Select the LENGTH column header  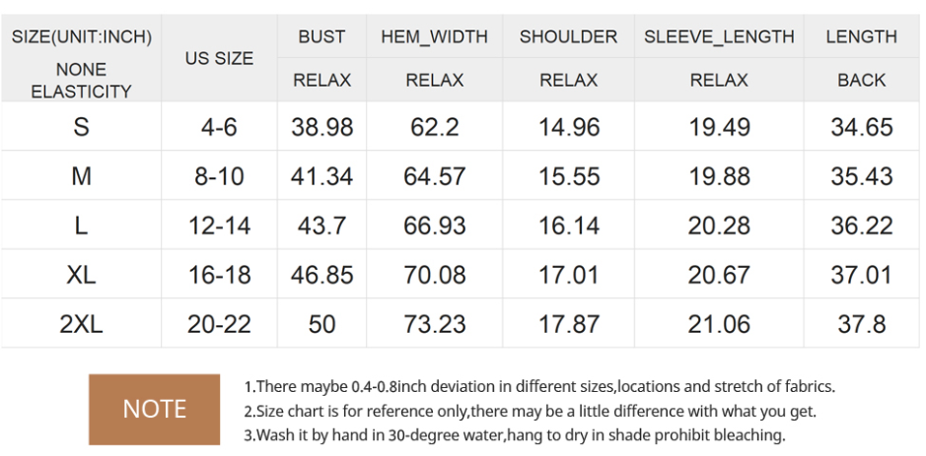tap(861, 37)
